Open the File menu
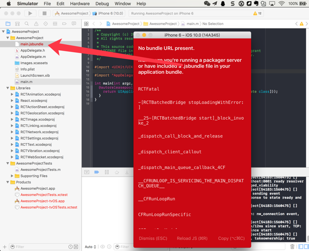 coord(47,3)
